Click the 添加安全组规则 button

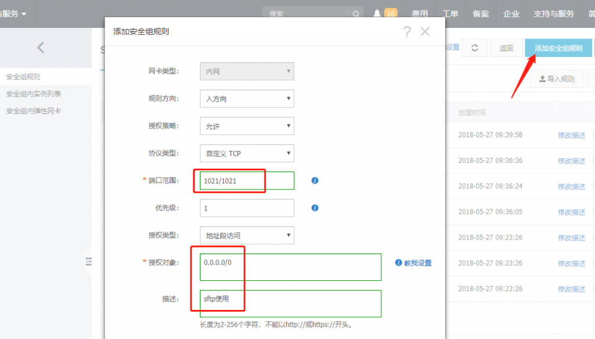pyautogui.click(x=558, y=48)
